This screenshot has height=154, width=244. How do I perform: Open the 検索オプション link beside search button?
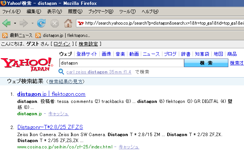[237, 63]
